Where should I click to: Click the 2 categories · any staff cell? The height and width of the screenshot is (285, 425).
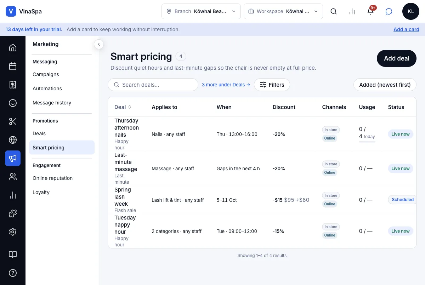click(x=176, y=231)
